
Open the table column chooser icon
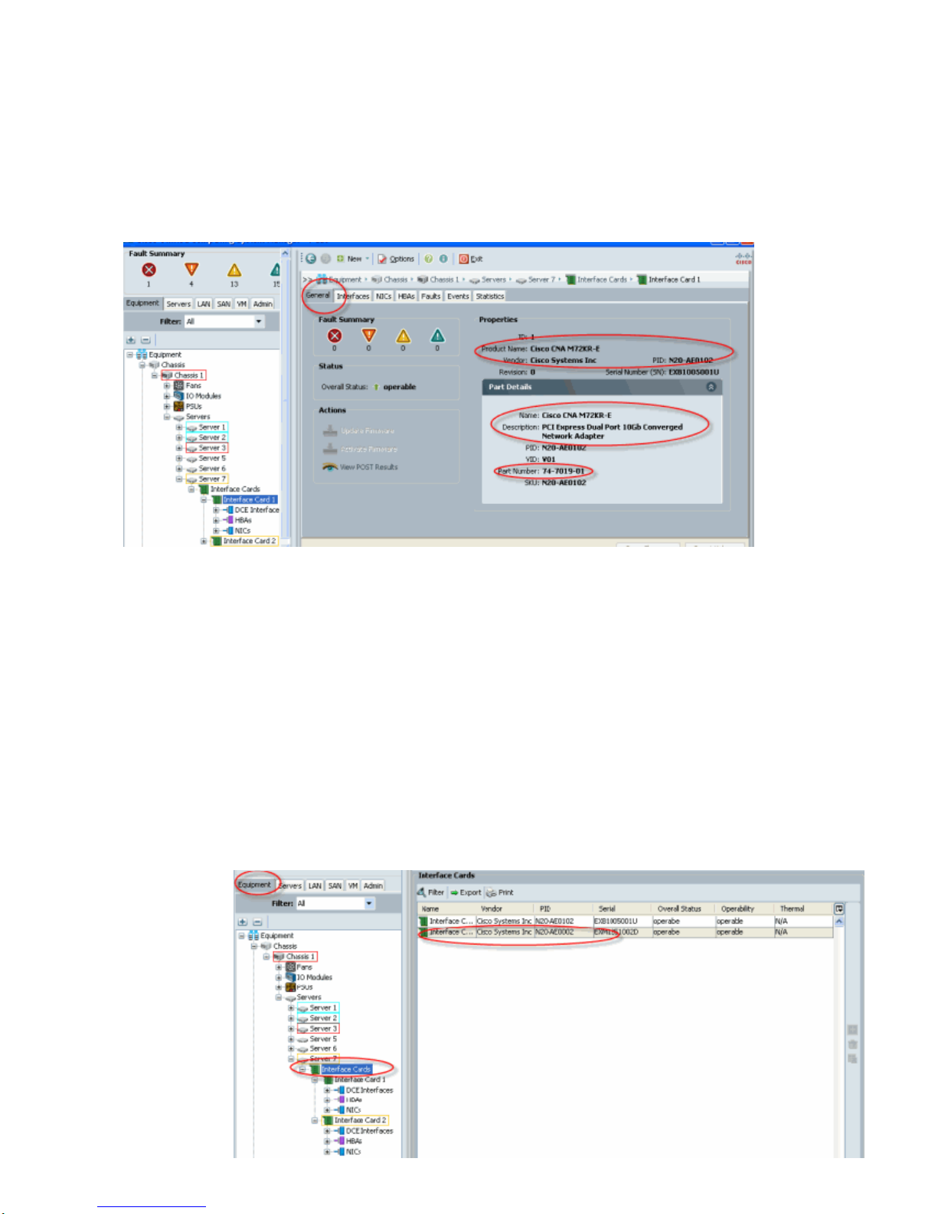pos(839,908)
